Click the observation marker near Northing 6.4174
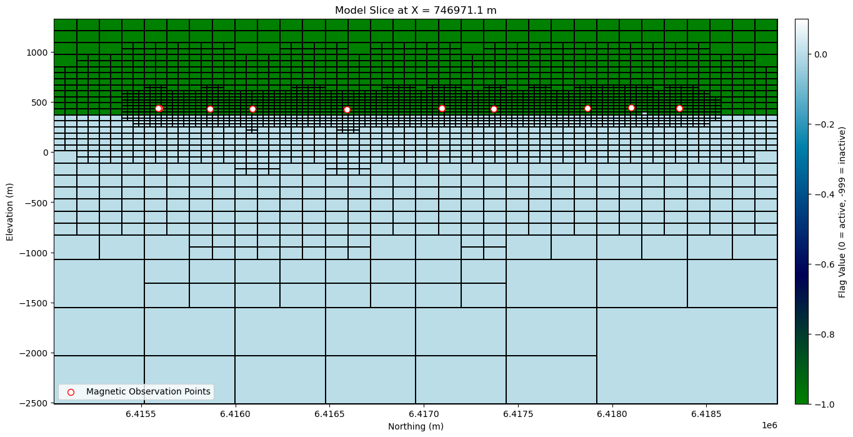Image resolution: width=853 pixels, height=437 pixels. coord(493,108)
